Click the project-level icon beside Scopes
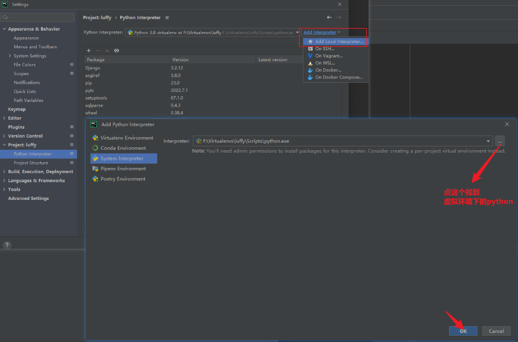 click(x=72, y=74)
